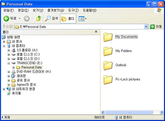Click horizontal scrollbar right arrow

click(162, 112)
